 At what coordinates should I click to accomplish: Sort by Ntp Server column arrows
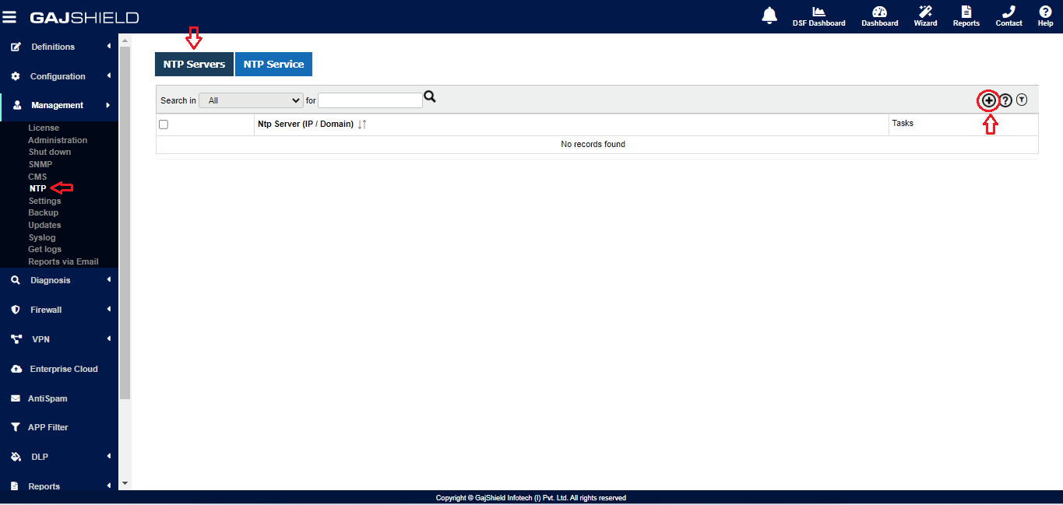tap(362, 124)
